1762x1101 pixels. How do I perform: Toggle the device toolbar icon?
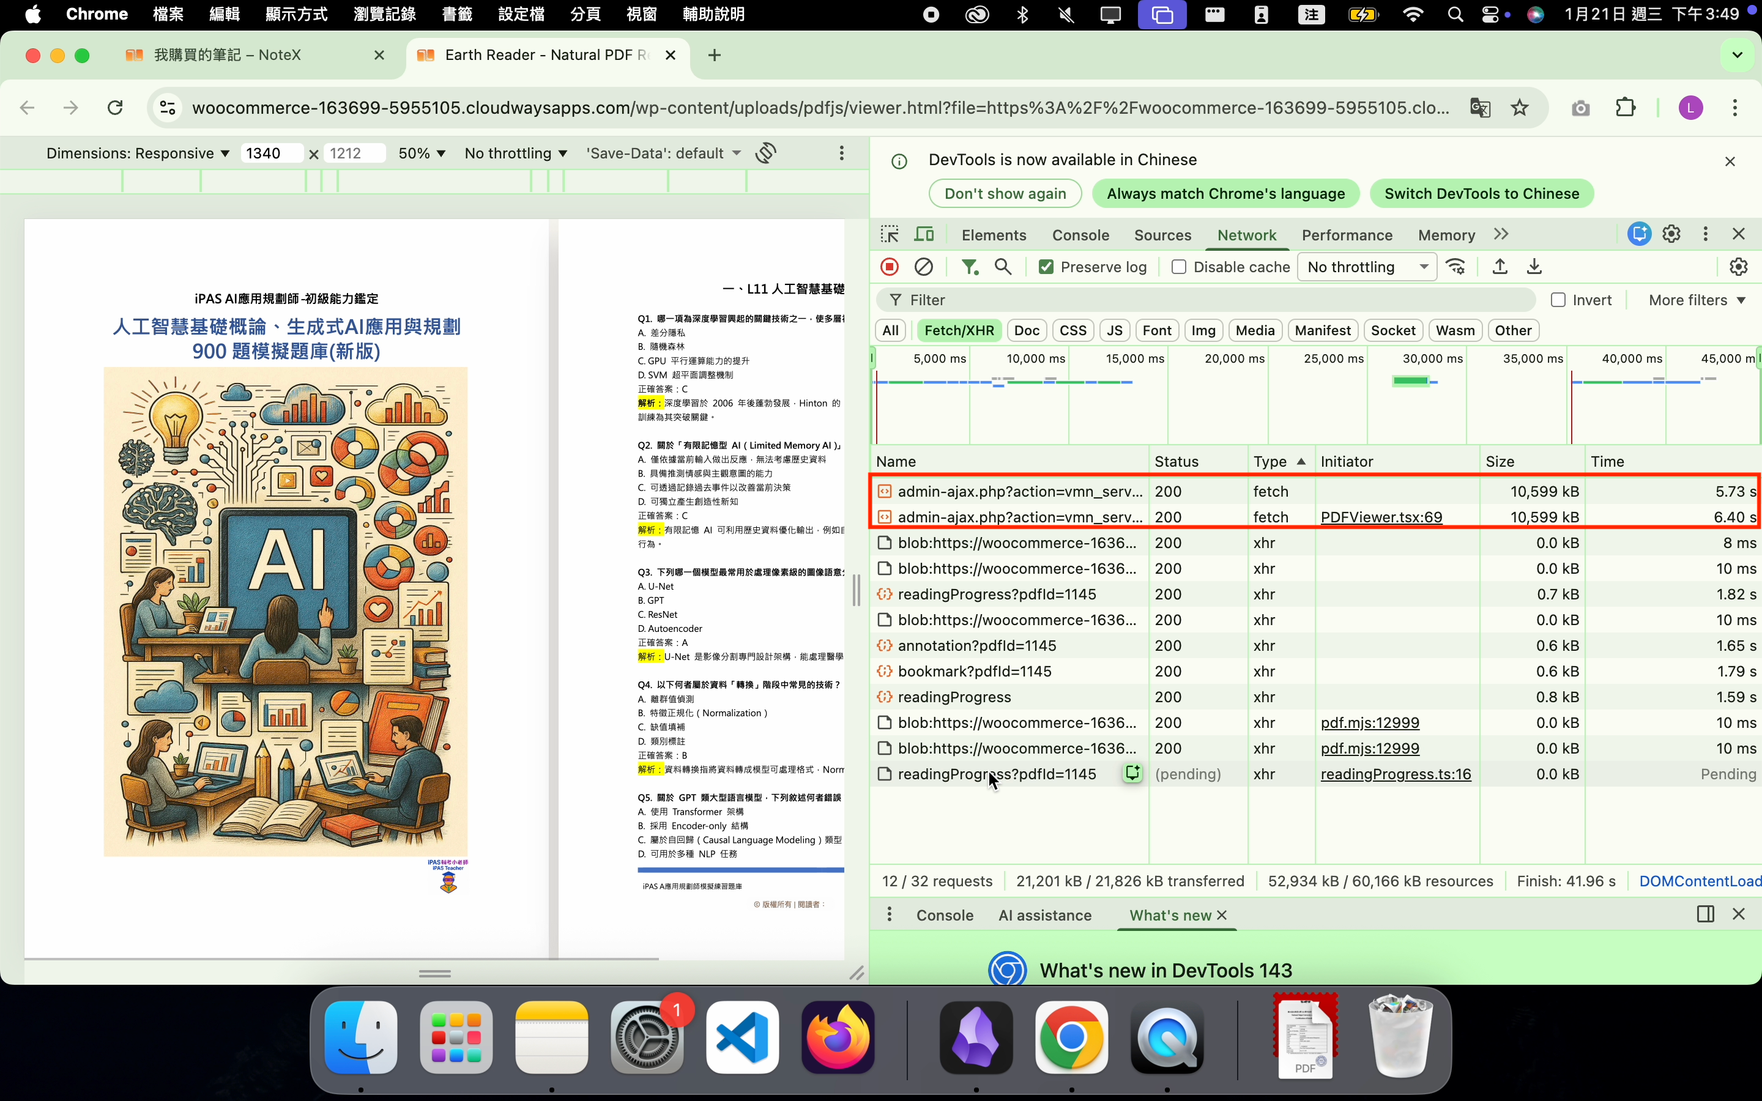tap(924, 234)
